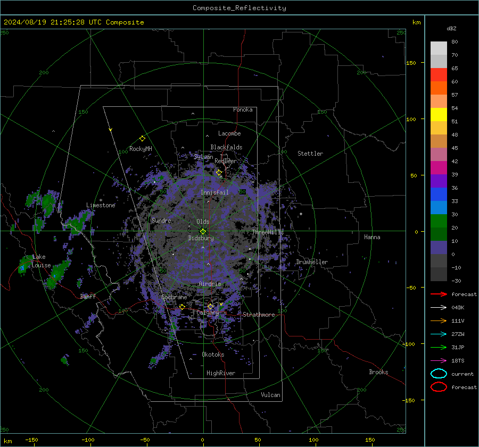Select the red swatch between 65 and 60

tap(439, 75)
